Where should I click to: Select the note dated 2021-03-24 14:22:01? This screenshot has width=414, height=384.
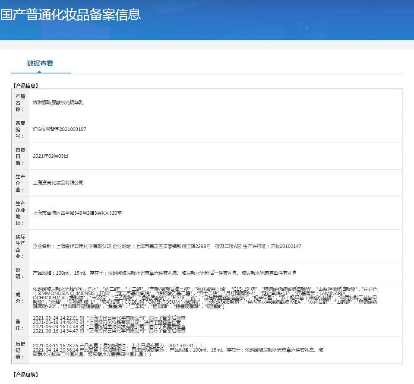coord(109,318)
